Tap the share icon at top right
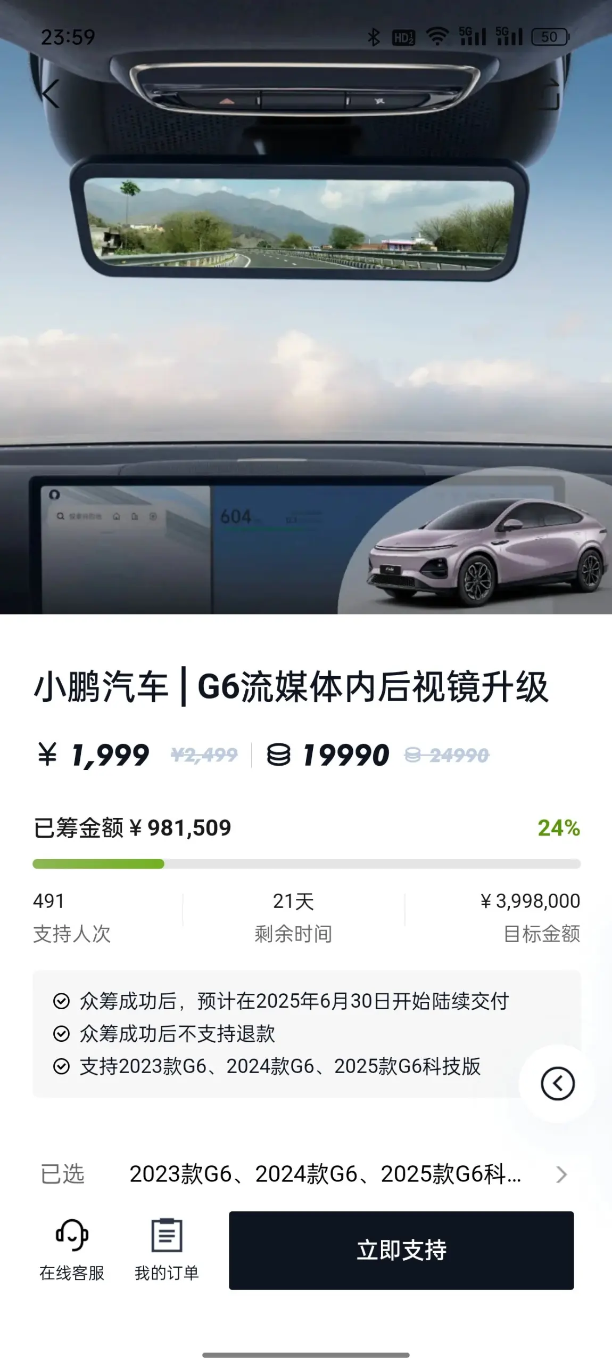612x1370 pixels. click(x=550, y=94)
